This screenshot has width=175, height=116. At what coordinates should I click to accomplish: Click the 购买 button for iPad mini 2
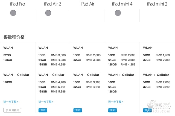(147, 110)
